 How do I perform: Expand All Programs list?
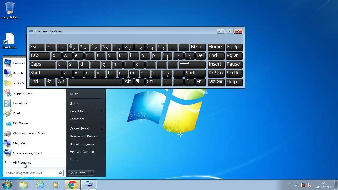[x=34, y=163]
